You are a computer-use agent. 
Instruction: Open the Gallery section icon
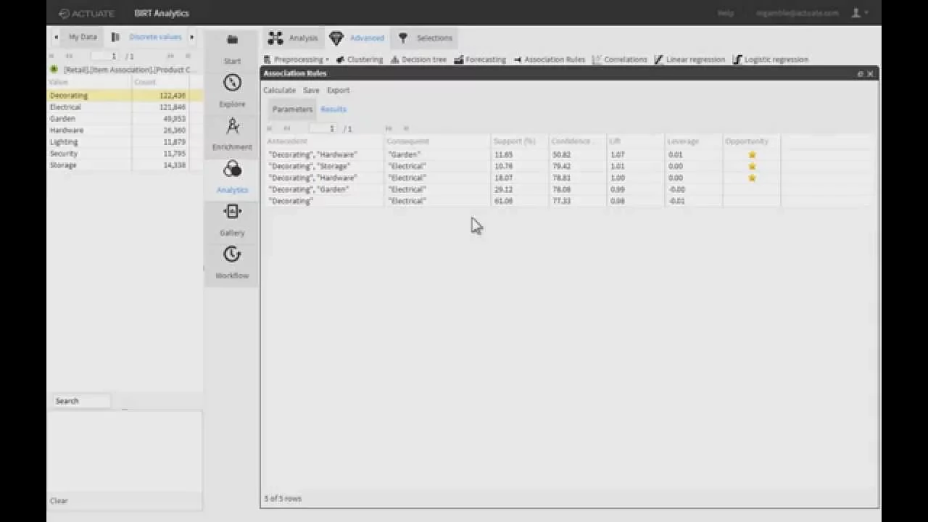232,212
